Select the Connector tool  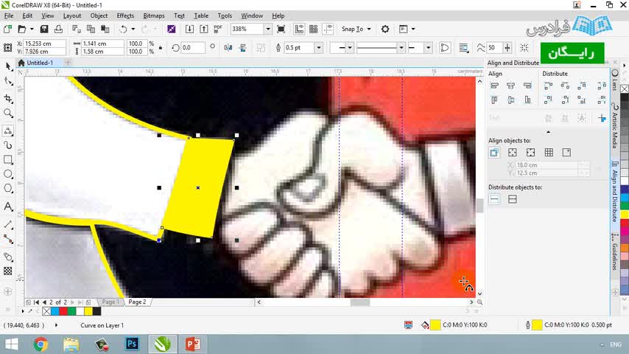[8, 239]
